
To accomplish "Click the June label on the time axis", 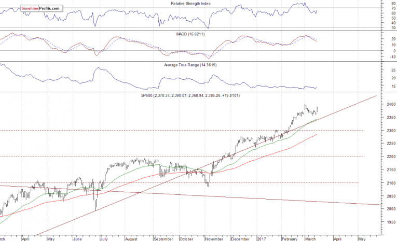I will (x=79, y=239).
